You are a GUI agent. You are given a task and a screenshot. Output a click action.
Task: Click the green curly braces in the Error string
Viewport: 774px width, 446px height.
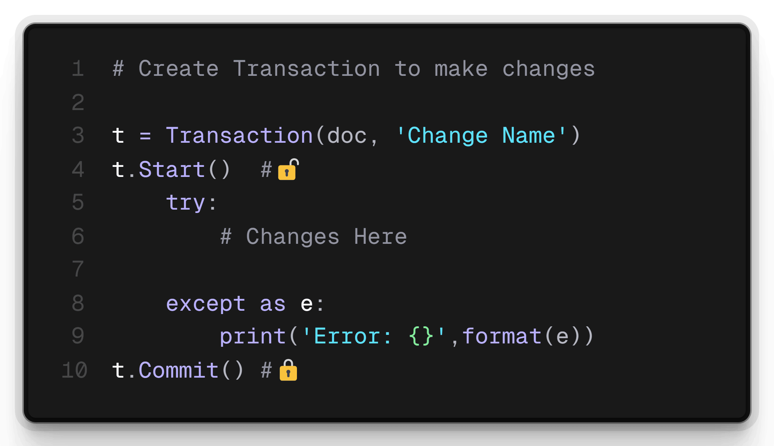pyautogui.click(x=421, y=336)
